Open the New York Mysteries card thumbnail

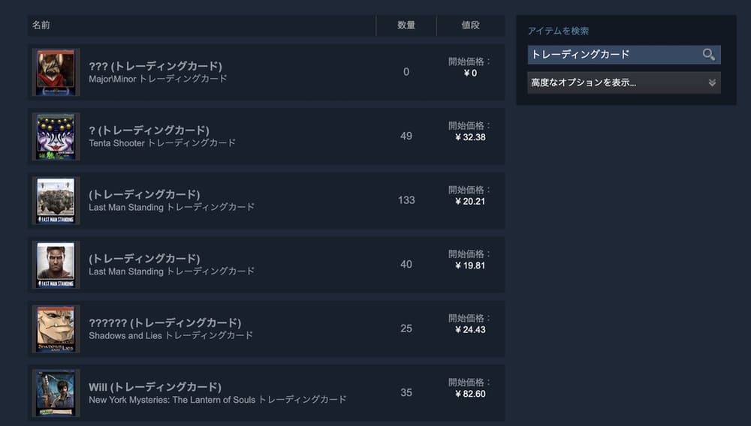56,393
